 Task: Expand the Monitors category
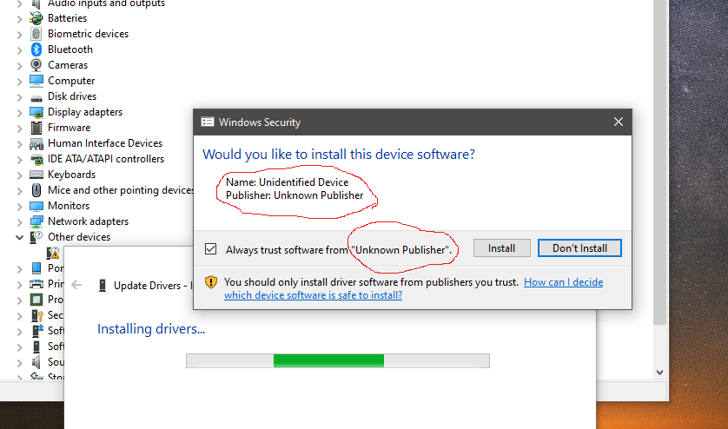19,207
